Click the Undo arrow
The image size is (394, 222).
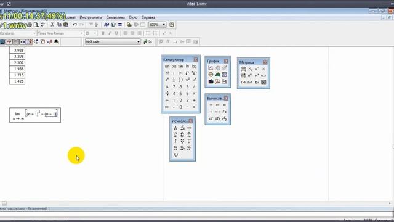click(x=74, y=25)
